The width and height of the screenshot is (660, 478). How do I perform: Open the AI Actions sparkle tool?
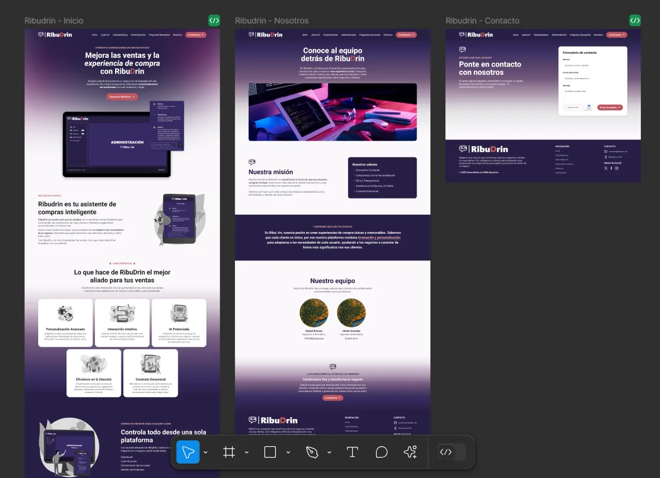(x=410, y=452)
